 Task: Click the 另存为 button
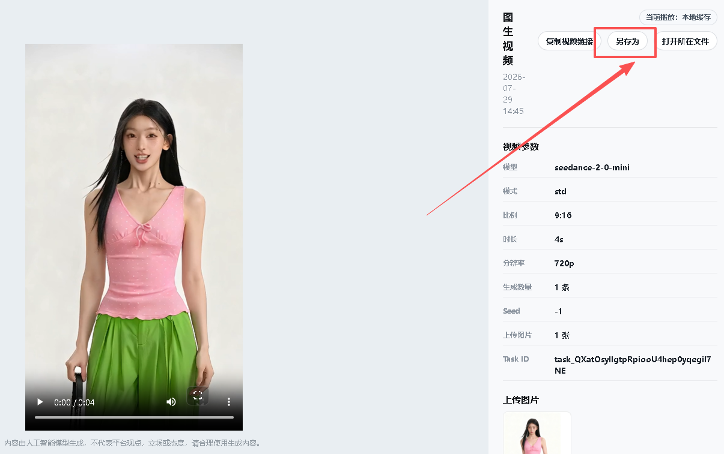click(627, 41)
